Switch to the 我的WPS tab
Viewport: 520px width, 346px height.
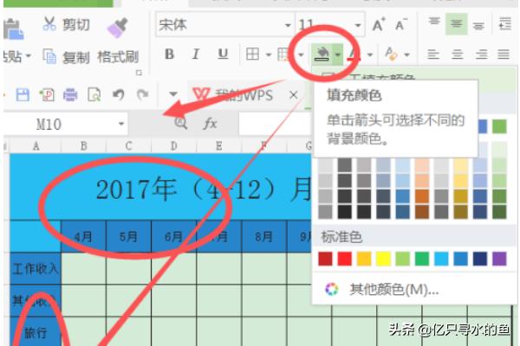tap(234, 93)
